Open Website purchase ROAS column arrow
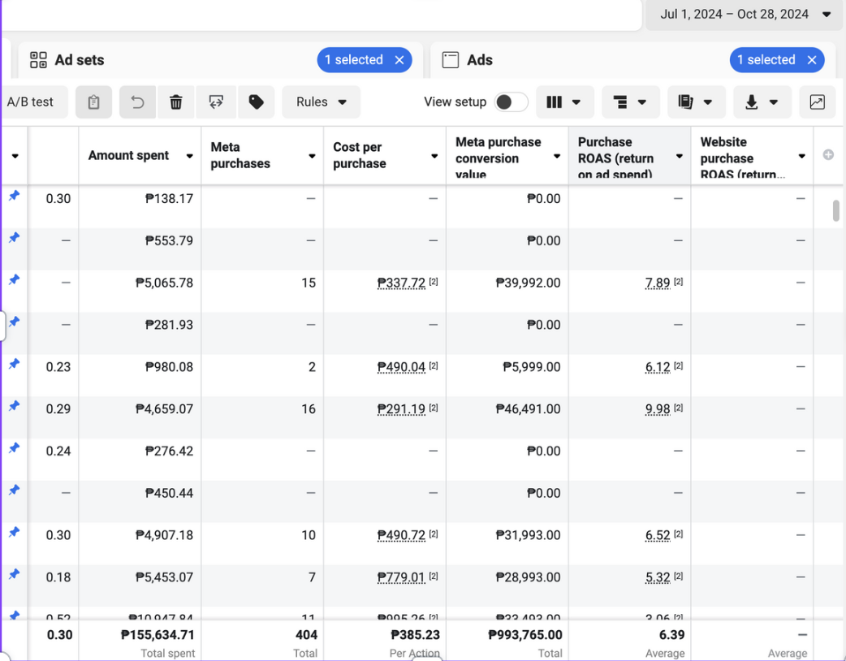 (802, 156)
